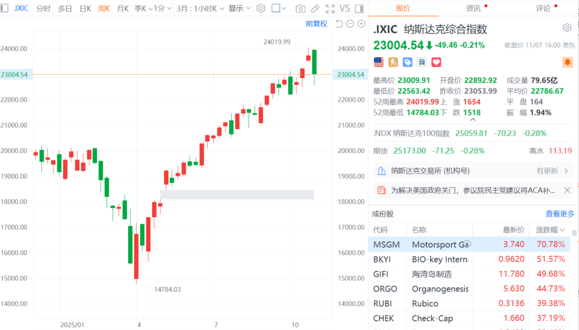Switch to 月K monthly candlestick view

coord(123,8)
